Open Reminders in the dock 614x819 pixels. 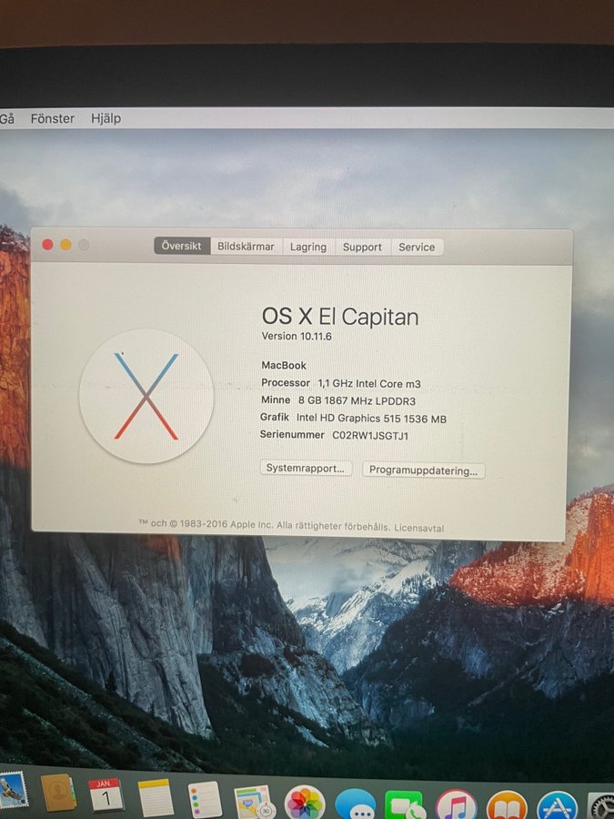click(205, 800)
